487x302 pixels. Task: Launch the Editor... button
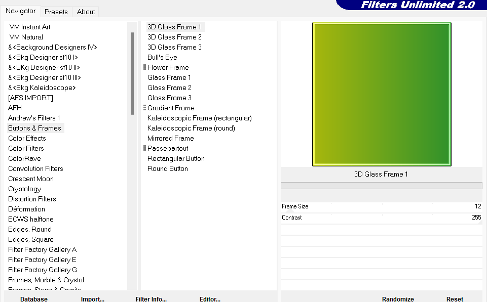(210, 298)
